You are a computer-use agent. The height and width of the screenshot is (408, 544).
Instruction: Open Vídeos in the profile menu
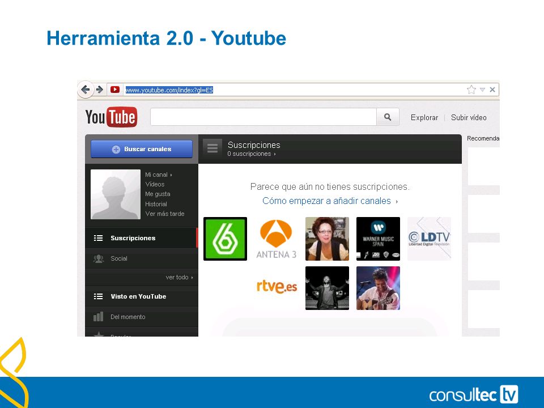[155, 184]
